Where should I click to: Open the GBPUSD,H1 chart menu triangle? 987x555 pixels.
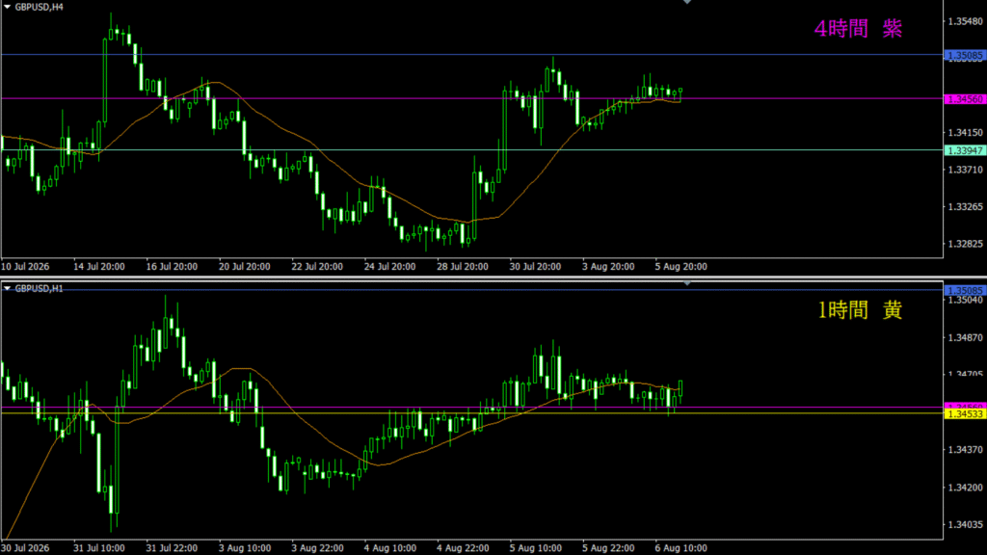click(x=7, y=288)
